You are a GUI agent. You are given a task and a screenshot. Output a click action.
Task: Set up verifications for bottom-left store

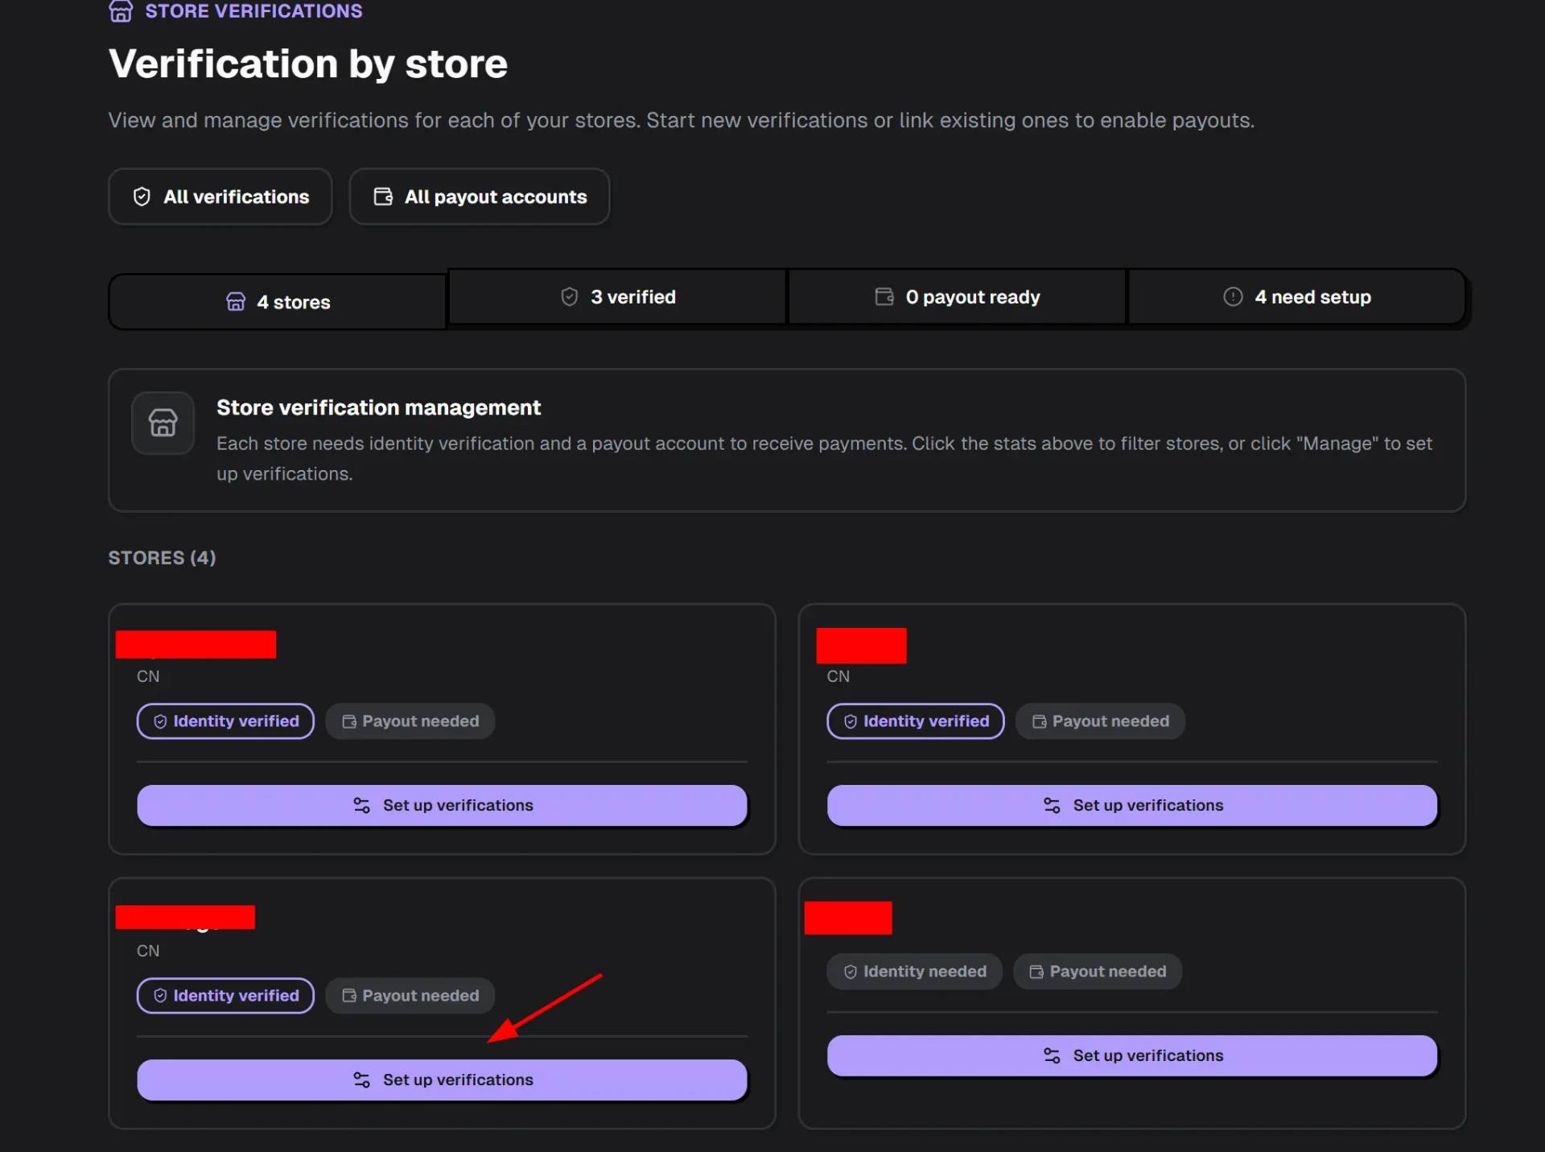click(442, 1080)
